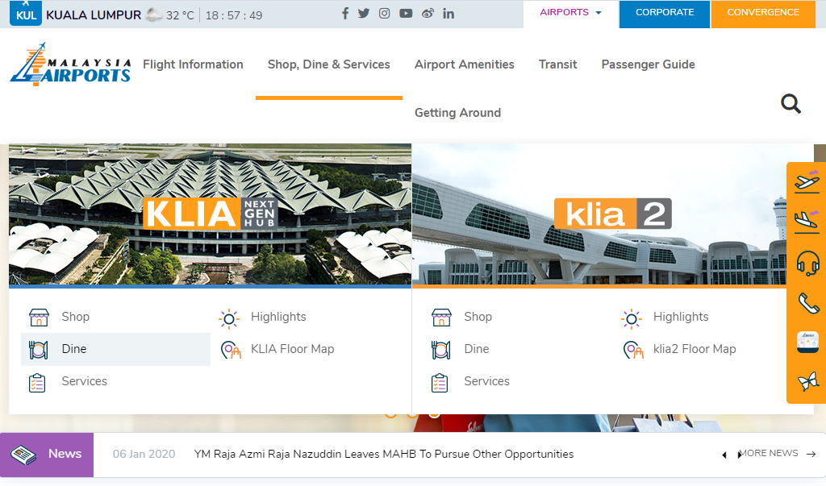Click the butterfly icon in side panel

(x=808, y=381)
